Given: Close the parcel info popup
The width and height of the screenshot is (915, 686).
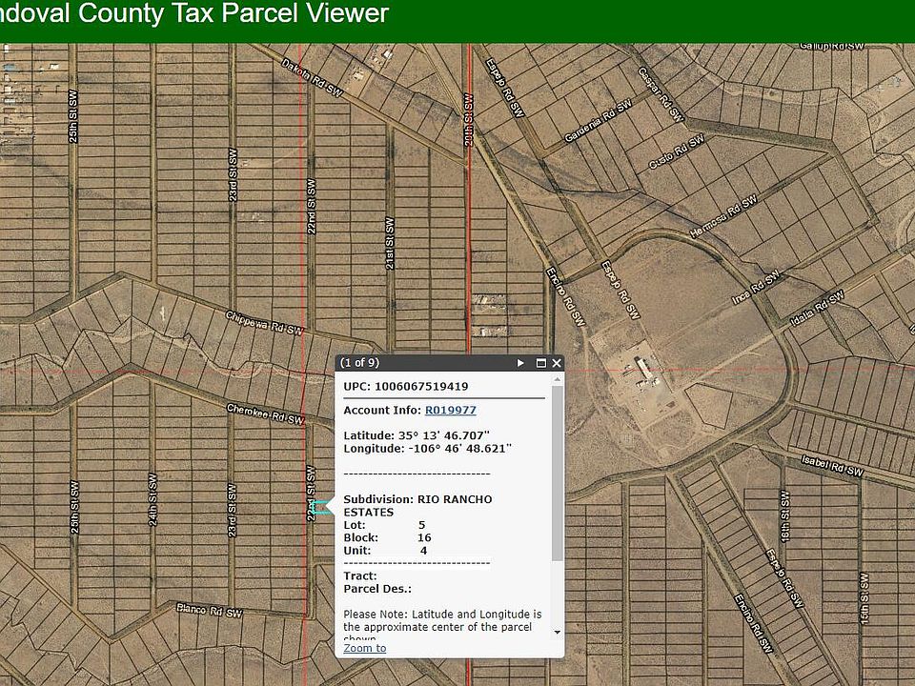Looking at the screenshot, I should [557, 363].
